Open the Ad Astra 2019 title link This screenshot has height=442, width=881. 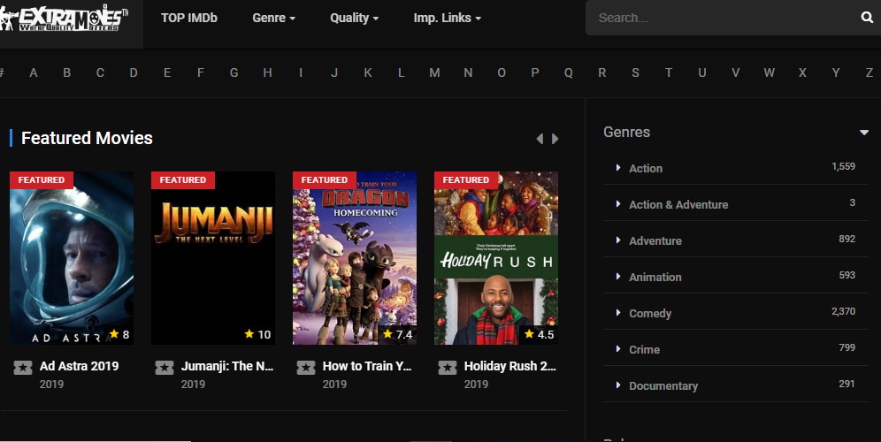tap(80, 366)
